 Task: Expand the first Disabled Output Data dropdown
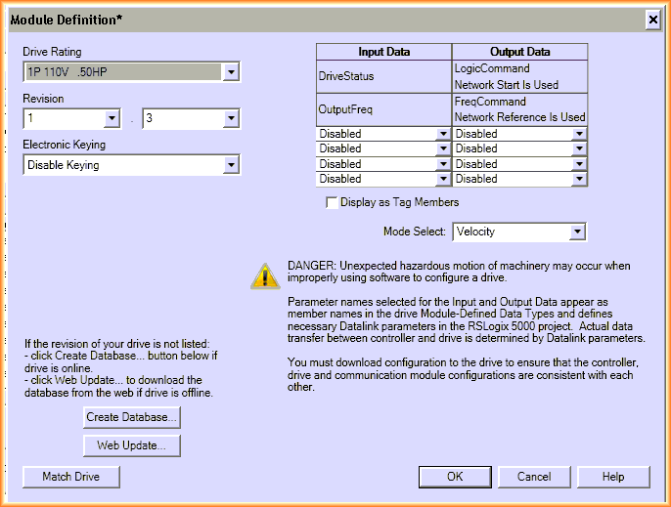click(579, 135)
